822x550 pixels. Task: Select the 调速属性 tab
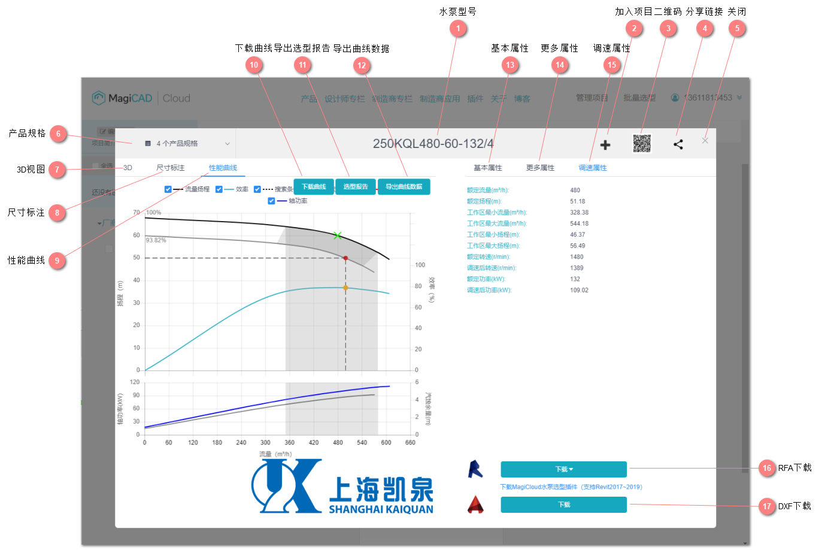click(593, 168)
